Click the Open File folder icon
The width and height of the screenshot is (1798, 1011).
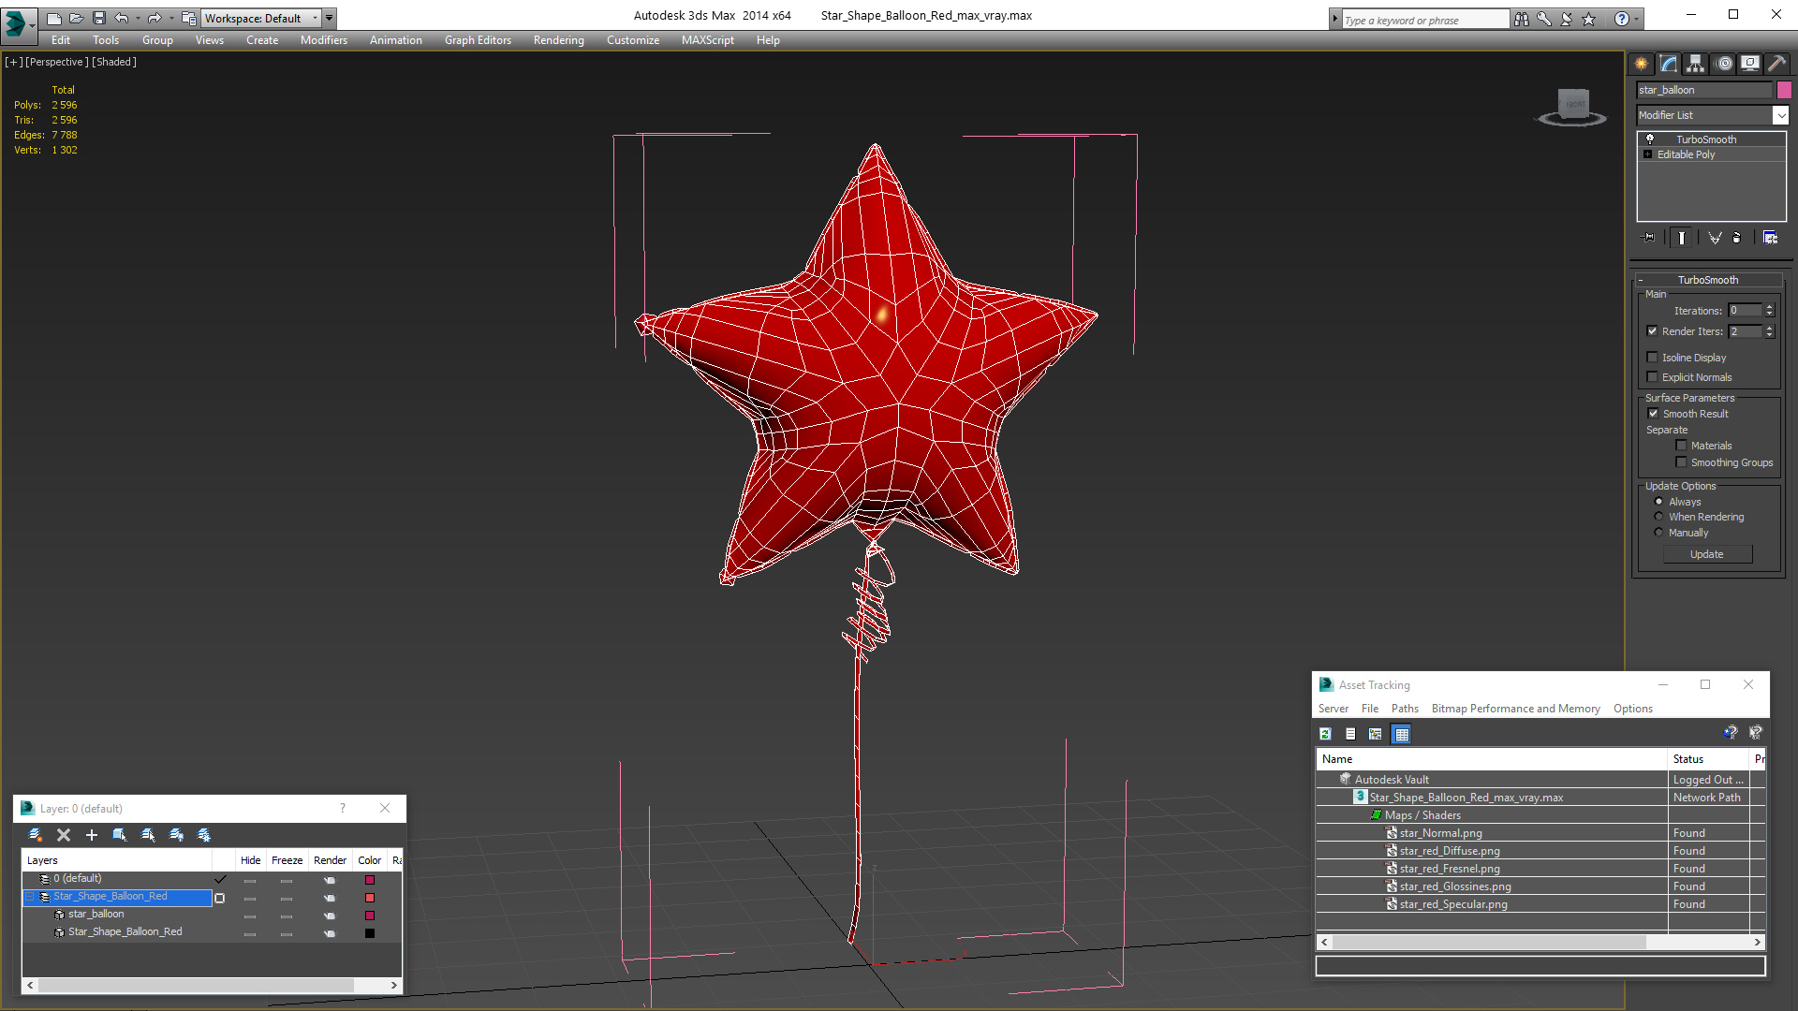pyautogui.click(x=77, y=18)
